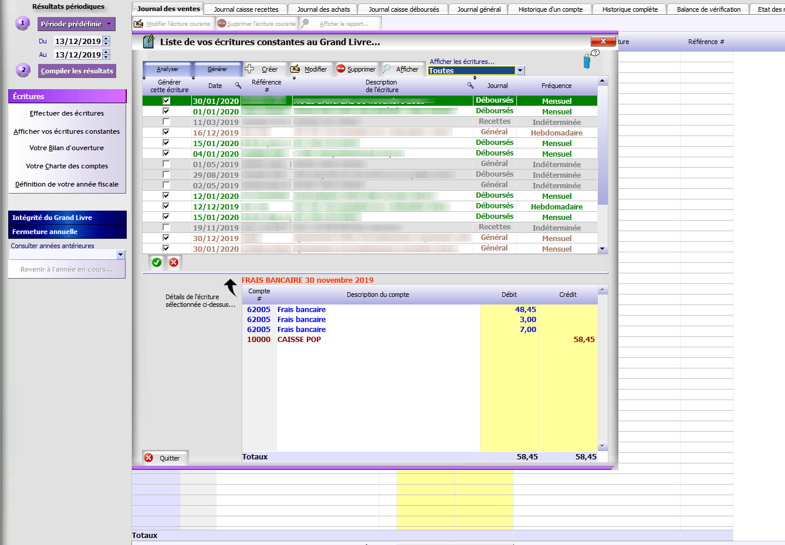Click the Afficher magnifier button
The height and width of the screenshot is (545, 785).
(x=401, y=69)
